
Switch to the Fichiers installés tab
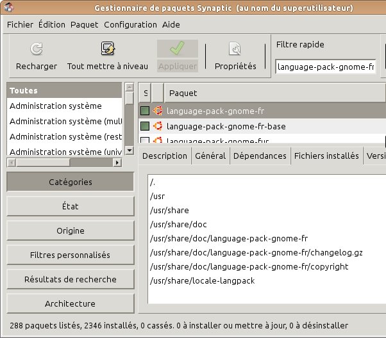click(326, 156)
